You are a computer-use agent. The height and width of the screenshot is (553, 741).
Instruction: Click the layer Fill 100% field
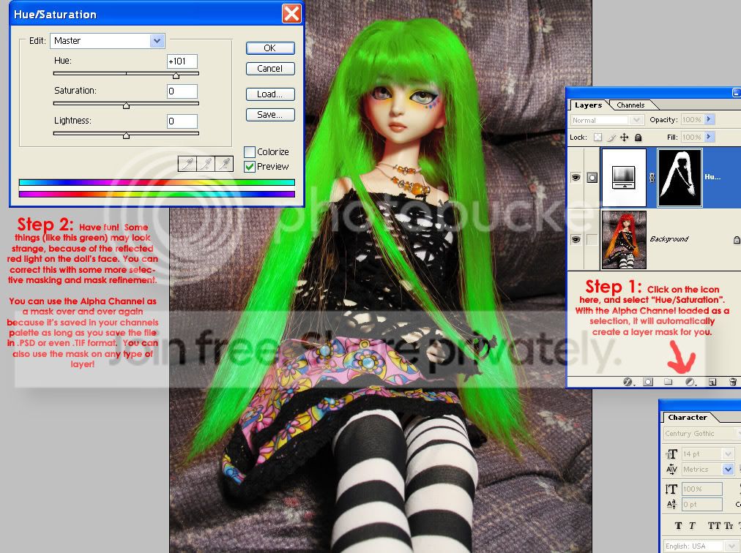692,138
